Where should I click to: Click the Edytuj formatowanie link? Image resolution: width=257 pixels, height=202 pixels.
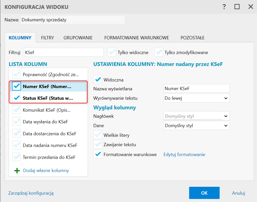point(184,155)
